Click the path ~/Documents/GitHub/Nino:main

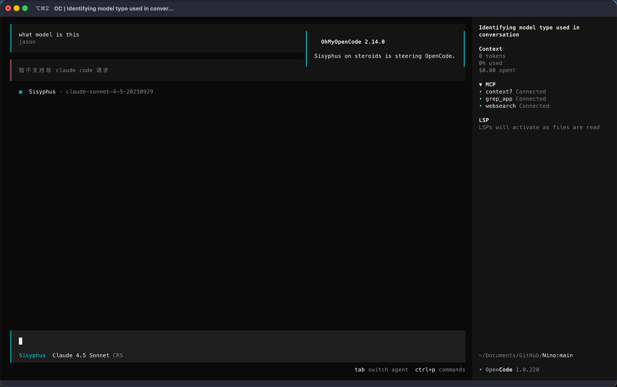point(526,355)
